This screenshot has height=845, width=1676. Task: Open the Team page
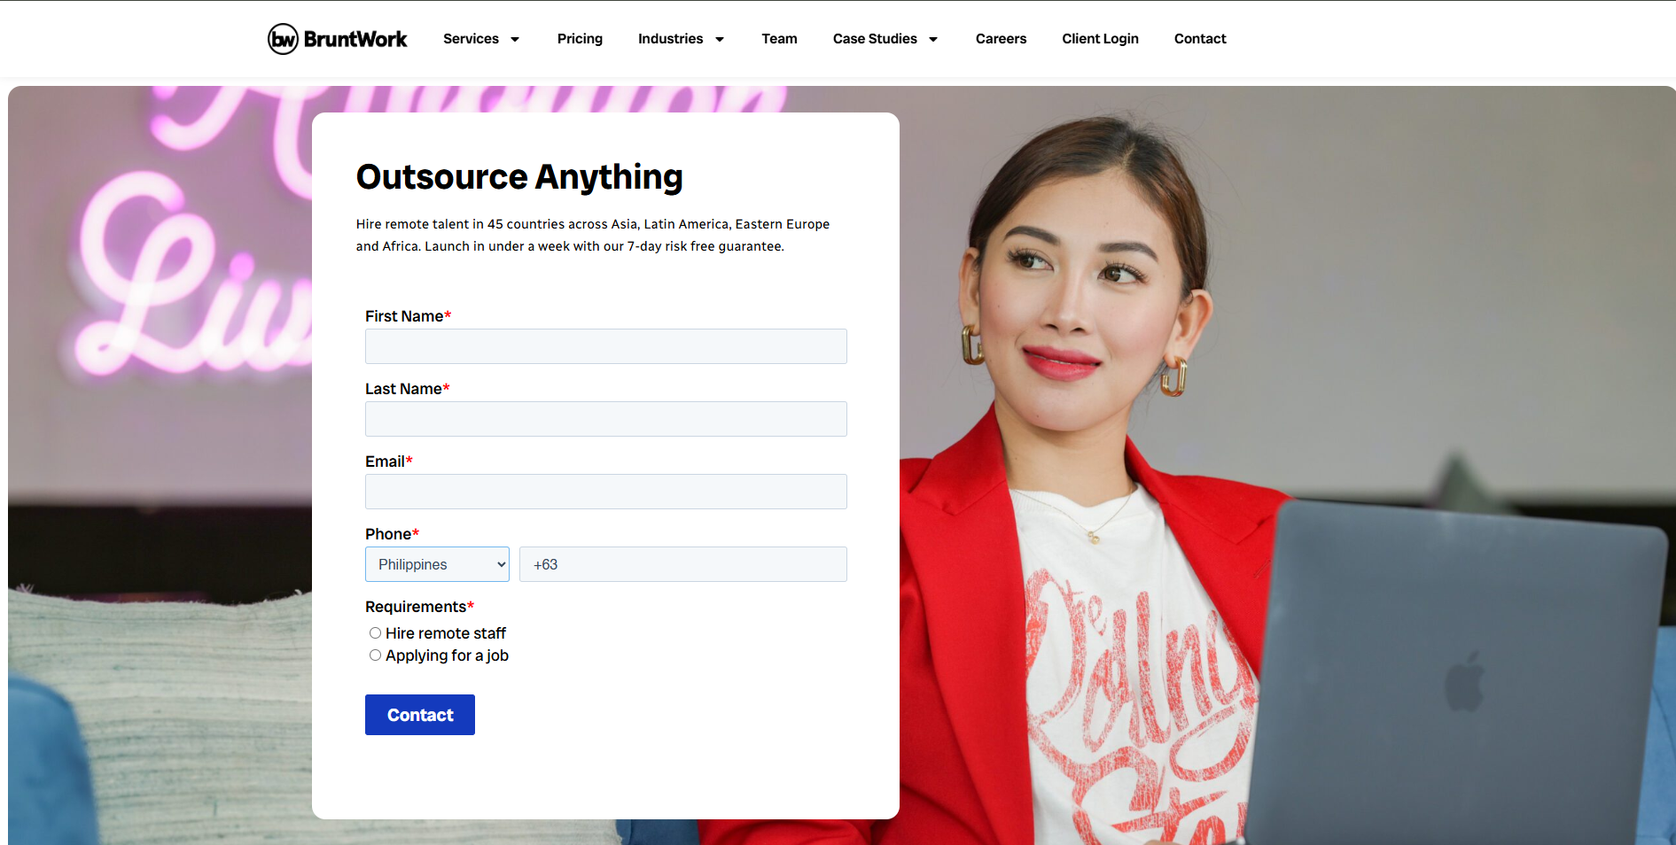[x=779, y=39]
